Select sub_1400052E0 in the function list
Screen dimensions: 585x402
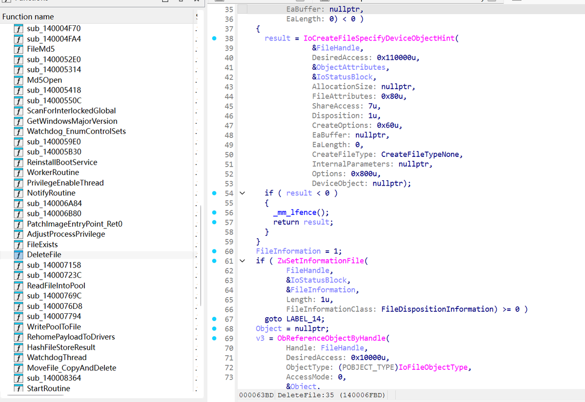pyautogui.click(x=54, y=59)
